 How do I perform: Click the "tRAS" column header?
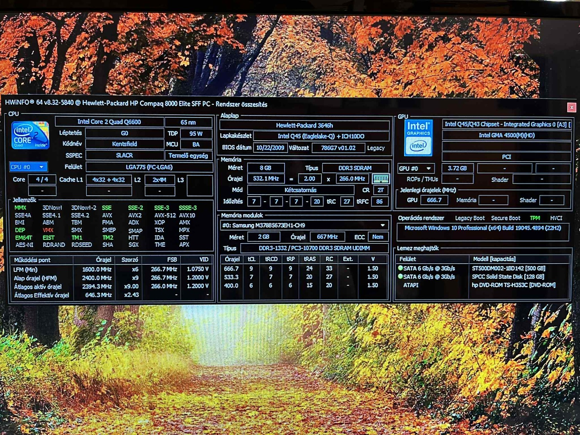(309, 259)
